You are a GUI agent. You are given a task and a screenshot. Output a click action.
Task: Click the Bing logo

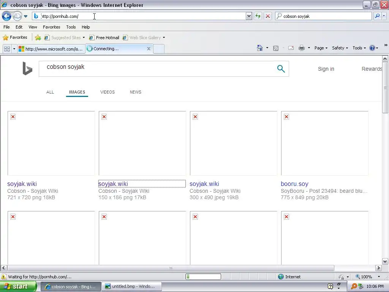pyautogui.click(x=27, y=68)
